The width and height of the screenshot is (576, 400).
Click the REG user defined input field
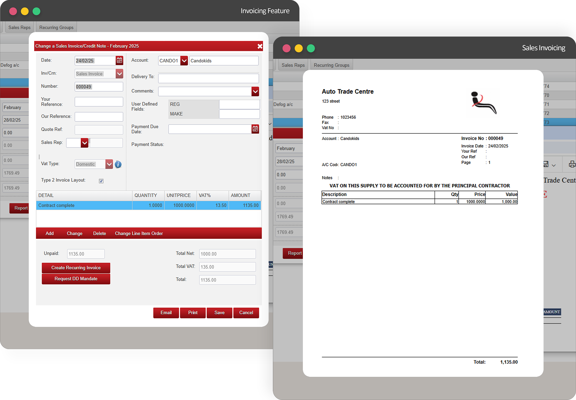(x=239, y=104)
